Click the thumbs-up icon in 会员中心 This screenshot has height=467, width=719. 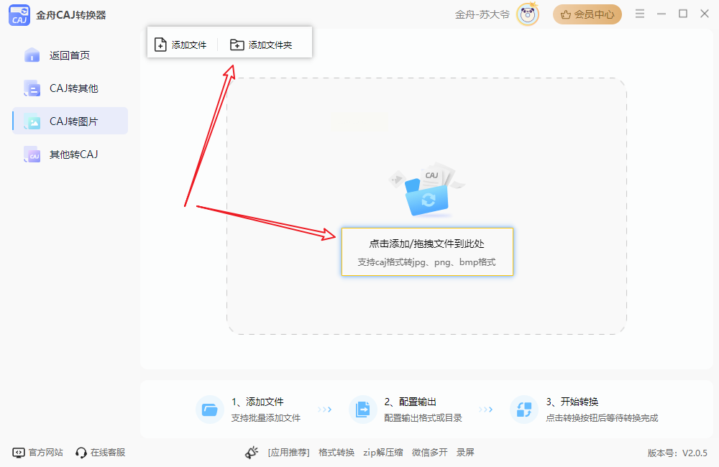566,14
